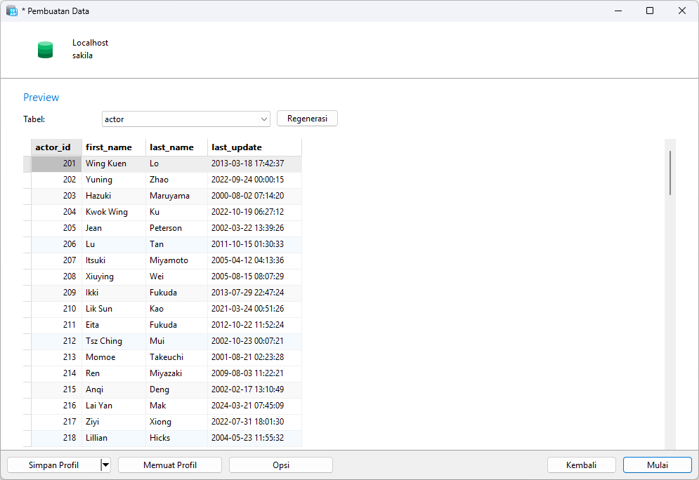Viewport: 699px width, 480px height.
Task: Click the vertical scrollbar thumb in Preview
Action: pyautogui.click(x=670, y=173)
